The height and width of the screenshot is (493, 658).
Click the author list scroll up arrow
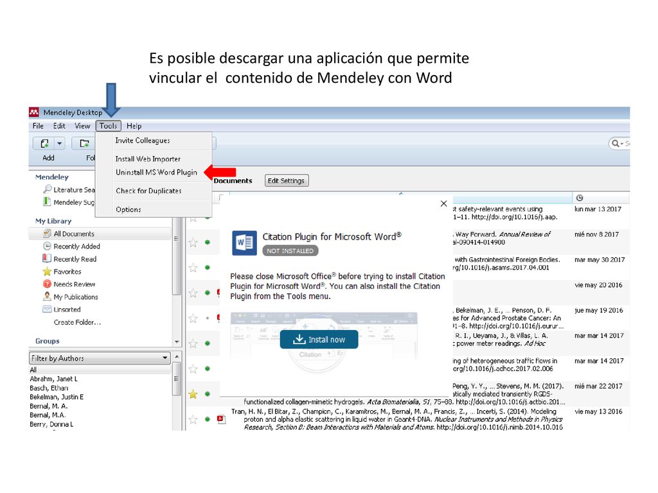(177, 356)
